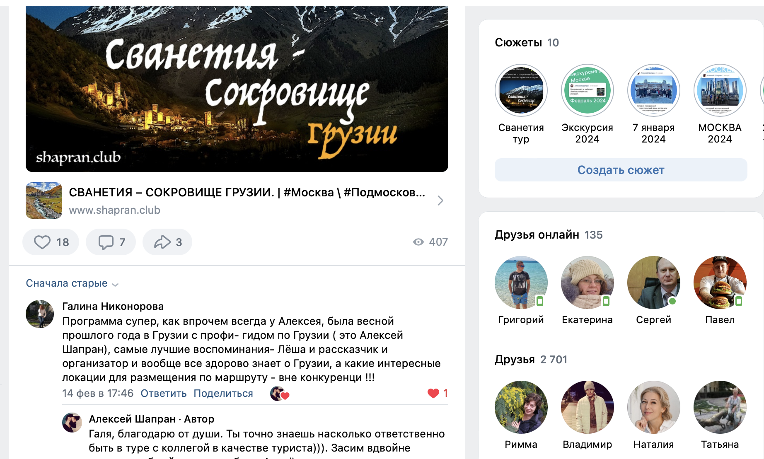Like the post with the heart icon
The height and width of the screenshot is (459, 764).
click(42, 242)
